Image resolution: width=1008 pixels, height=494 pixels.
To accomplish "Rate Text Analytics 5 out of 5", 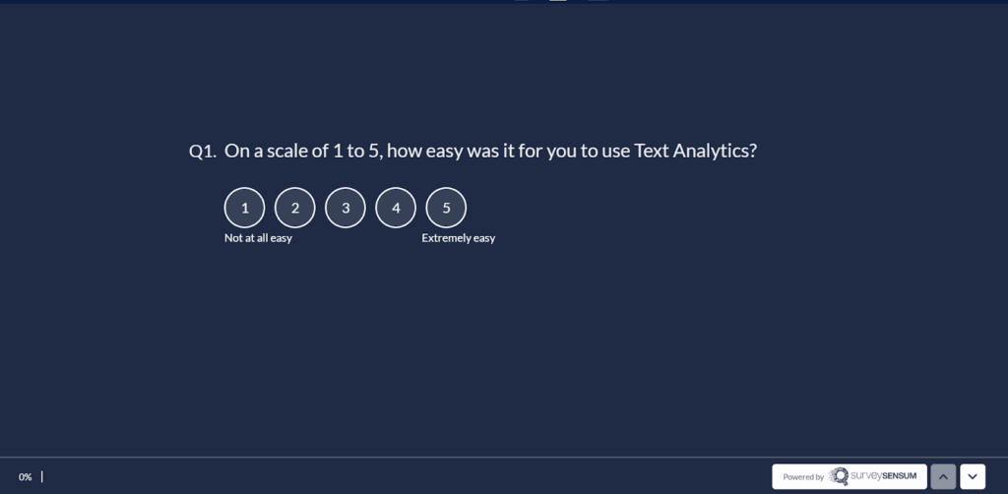I will 446,208.
